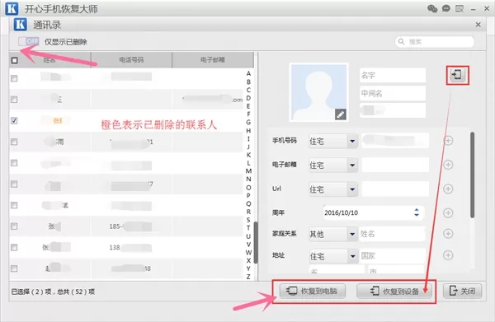Focus the 搜索 search field
This screenshot has height=322, width=495.
(435, 42)
